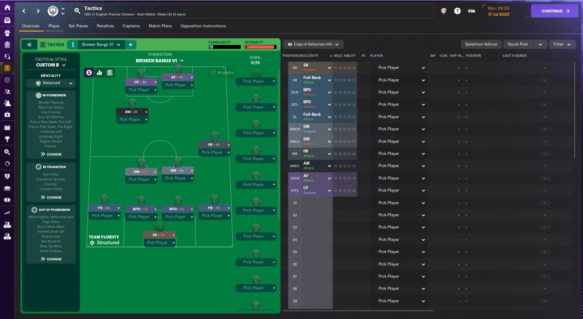Open the Broken Bangs V1 tactic dropdown
583x319 pixels.
pyautogui.click(x=101, y=45)
